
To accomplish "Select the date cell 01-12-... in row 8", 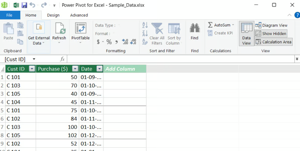I will [91, 135].
